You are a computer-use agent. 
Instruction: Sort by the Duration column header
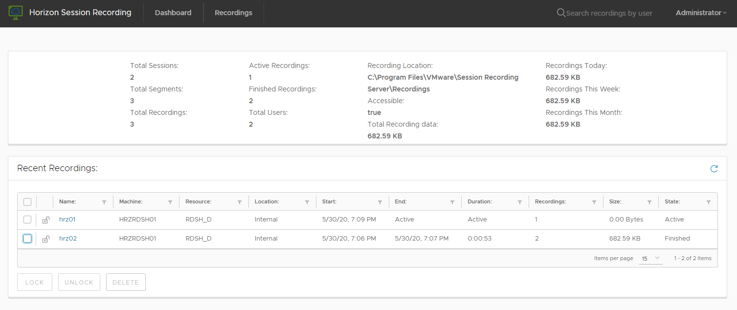coord(480,201)
